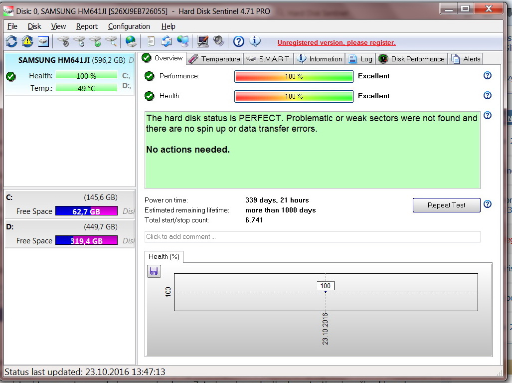
Task: Click the Refresh disk status toolbar icon
Action: (x=11, y=41)
